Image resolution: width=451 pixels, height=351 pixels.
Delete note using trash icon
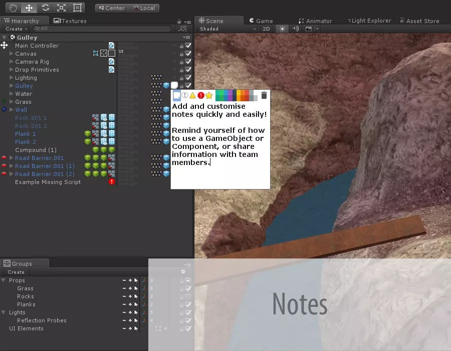click(264, 95)
